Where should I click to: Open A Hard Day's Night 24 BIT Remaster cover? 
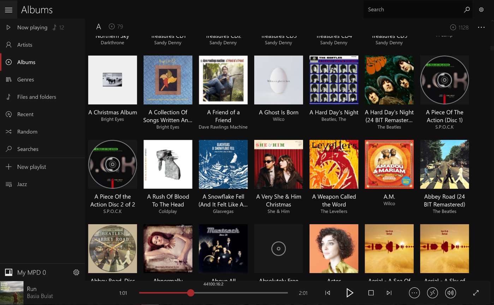point(389,80)
